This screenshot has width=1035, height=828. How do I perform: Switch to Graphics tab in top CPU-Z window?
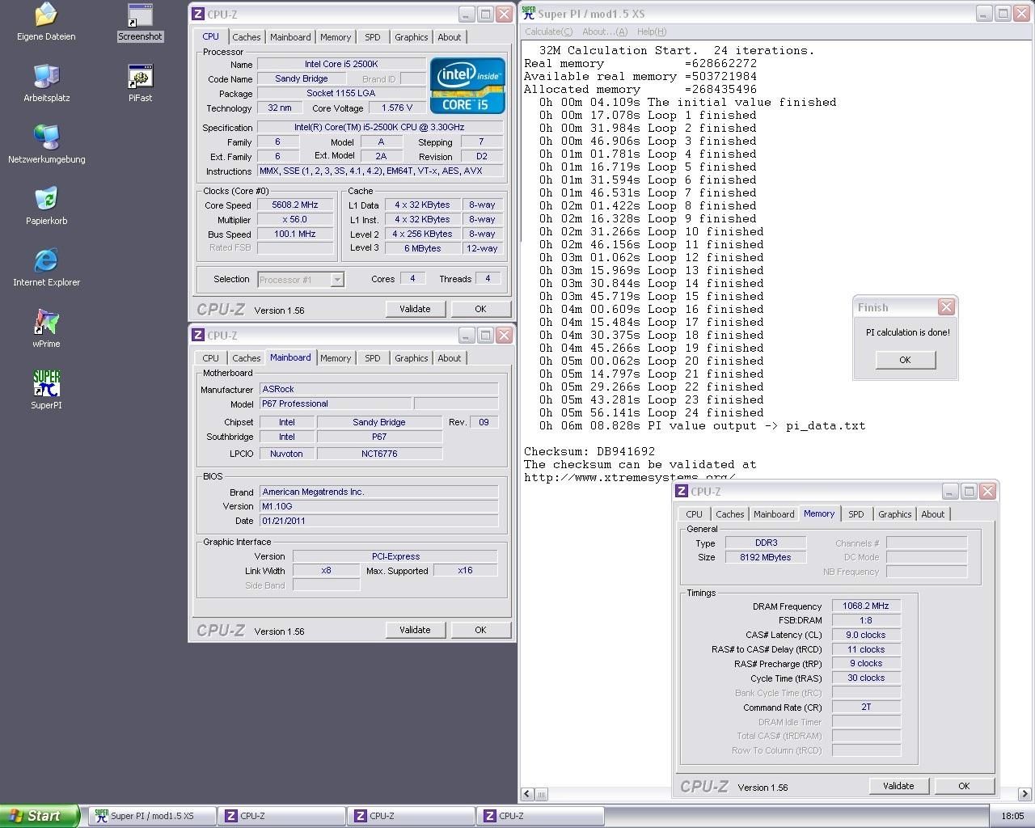[x=411, y=37]
